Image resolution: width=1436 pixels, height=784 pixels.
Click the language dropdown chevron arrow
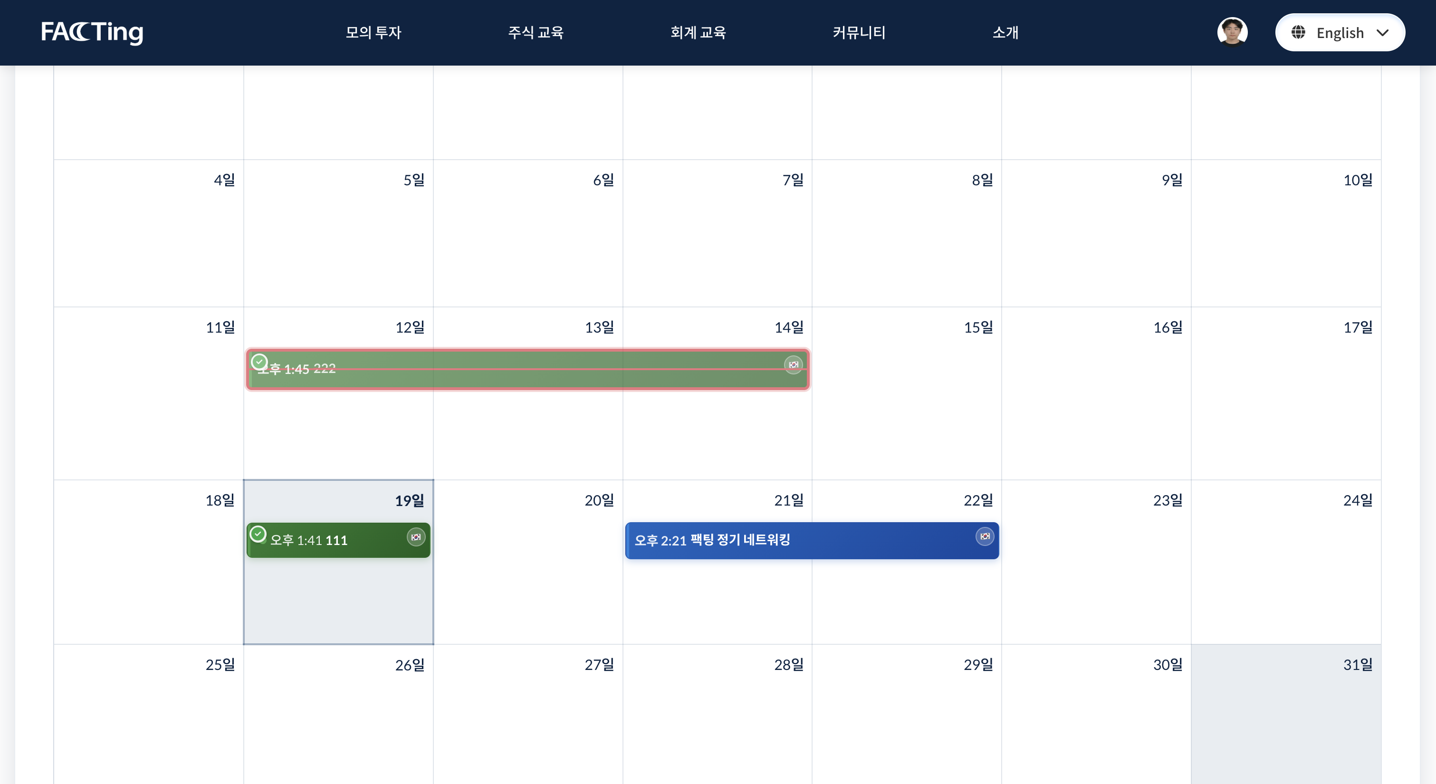(x=1382, y=33)
